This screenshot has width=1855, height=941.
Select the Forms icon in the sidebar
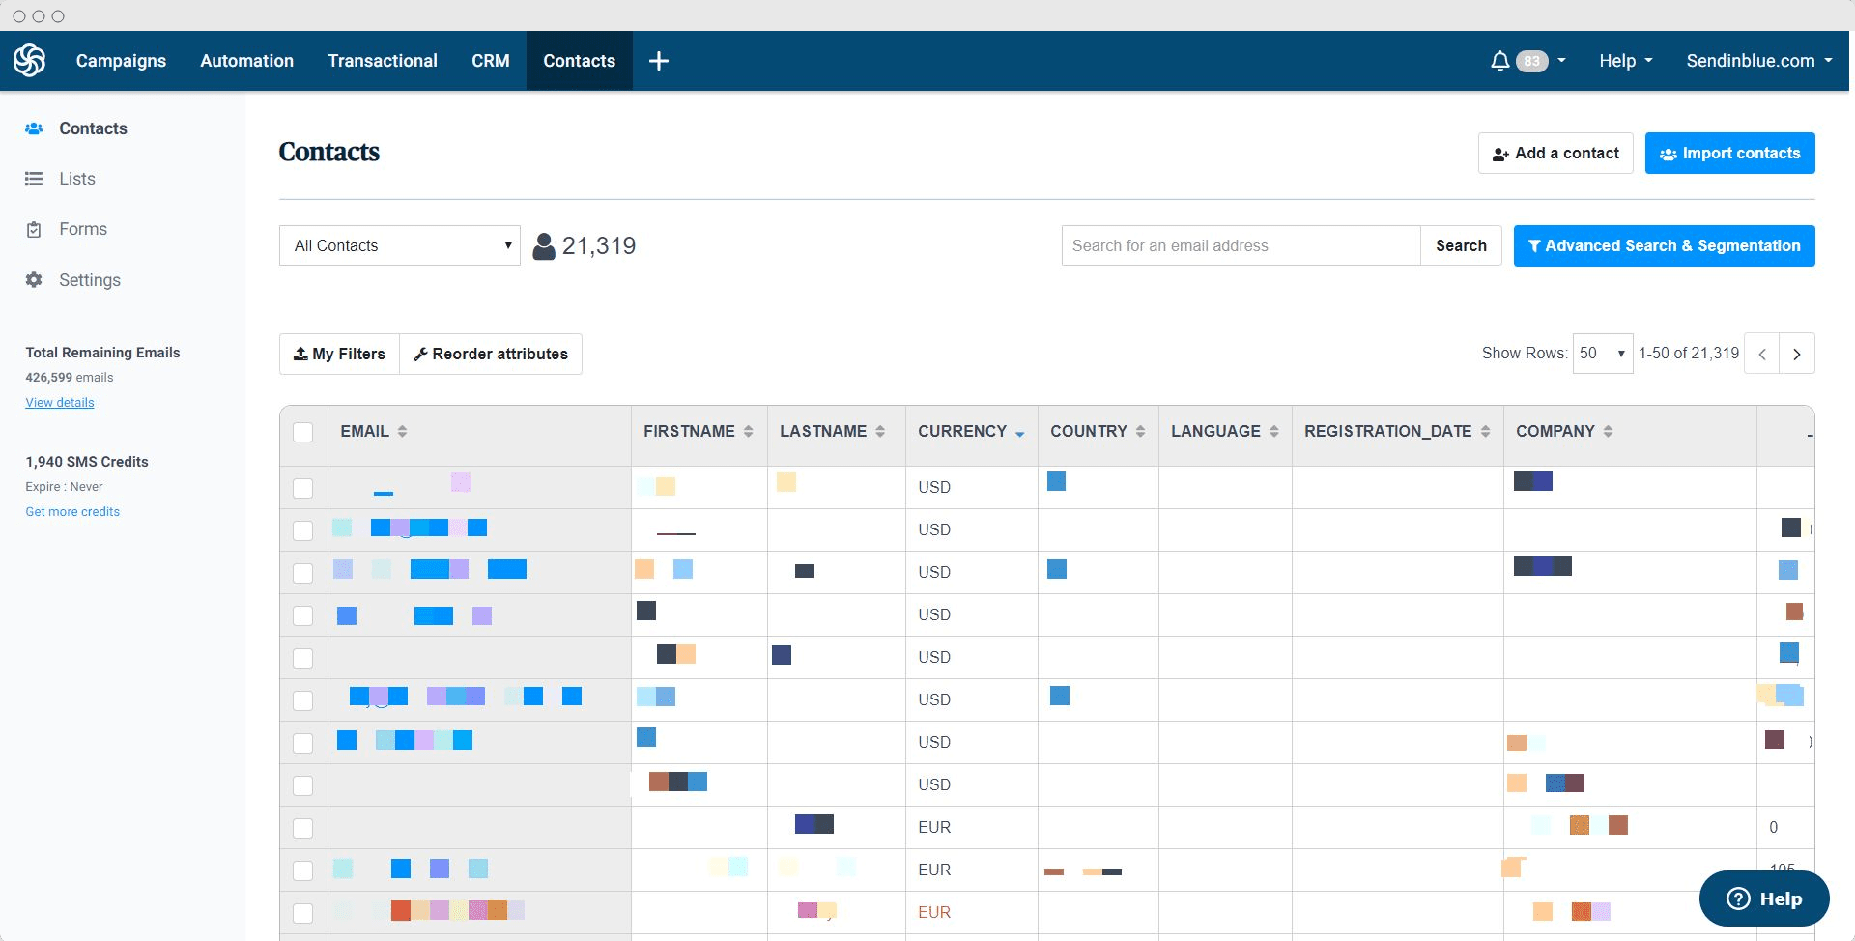(34, 229)
